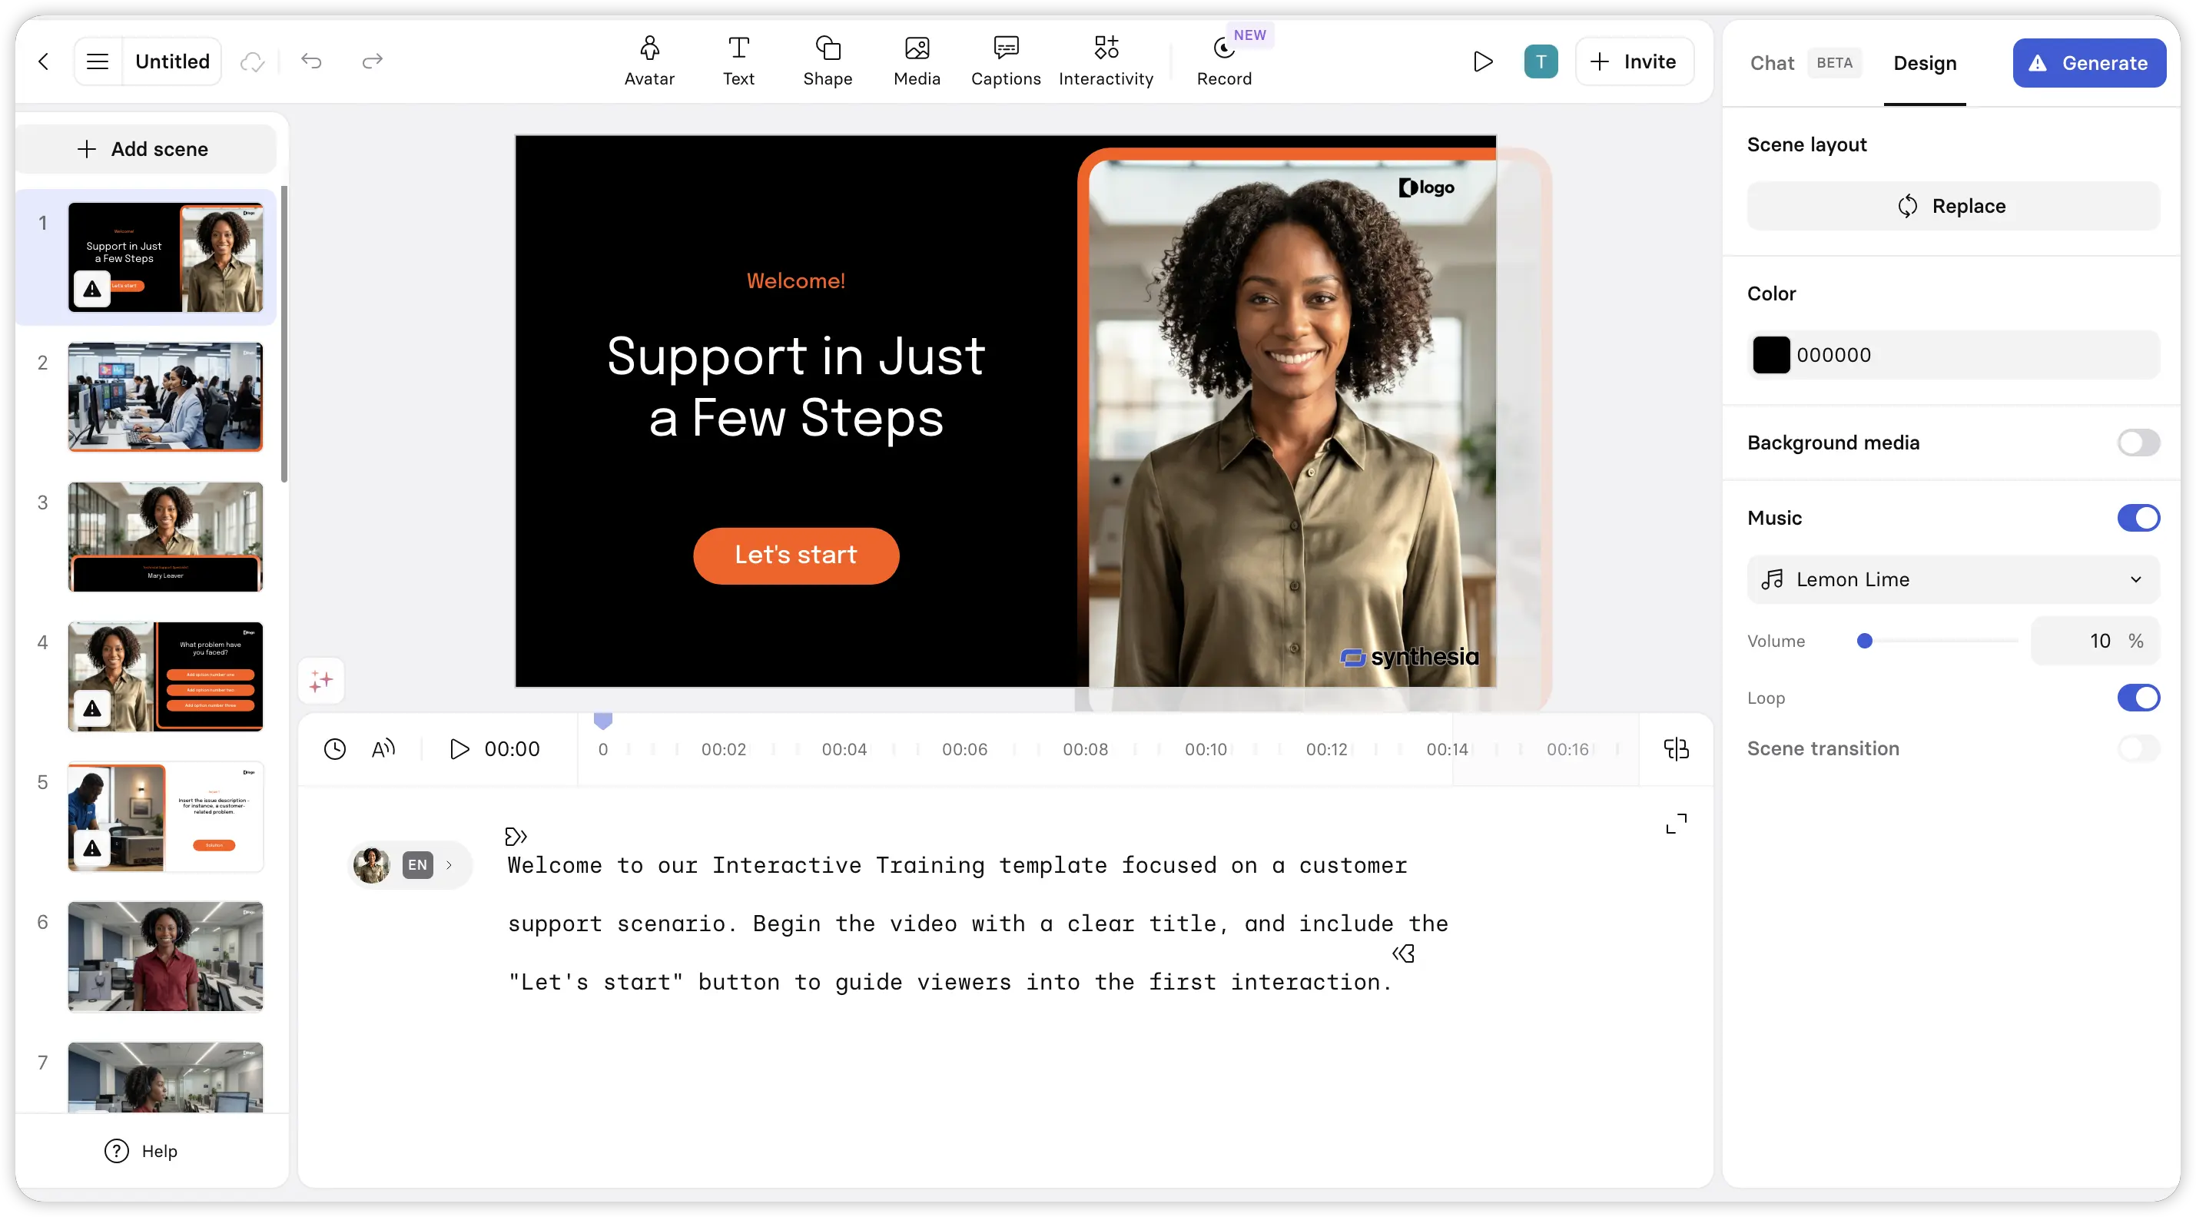Click the Record icon
This screenshot has width=2196, height=1217.
(1223, 49)
